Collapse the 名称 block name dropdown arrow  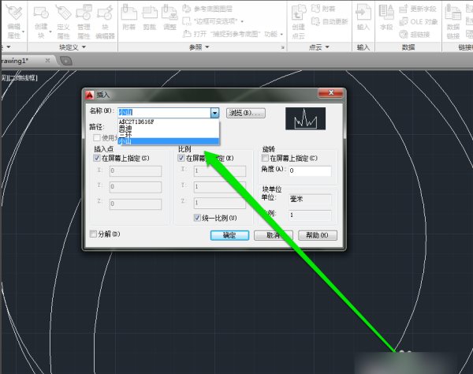pos(214,114)
